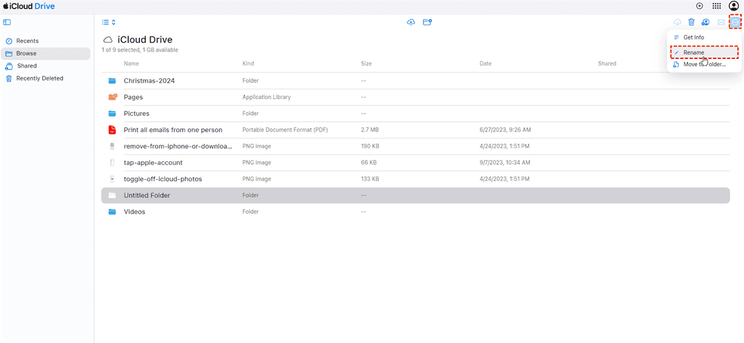Click the Recently Deleted trash icon
This screenshot has width=744, height=343.
[9, 78]
